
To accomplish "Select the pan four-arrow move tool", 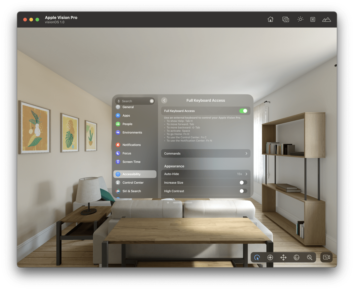I will [x=283, y=257].
